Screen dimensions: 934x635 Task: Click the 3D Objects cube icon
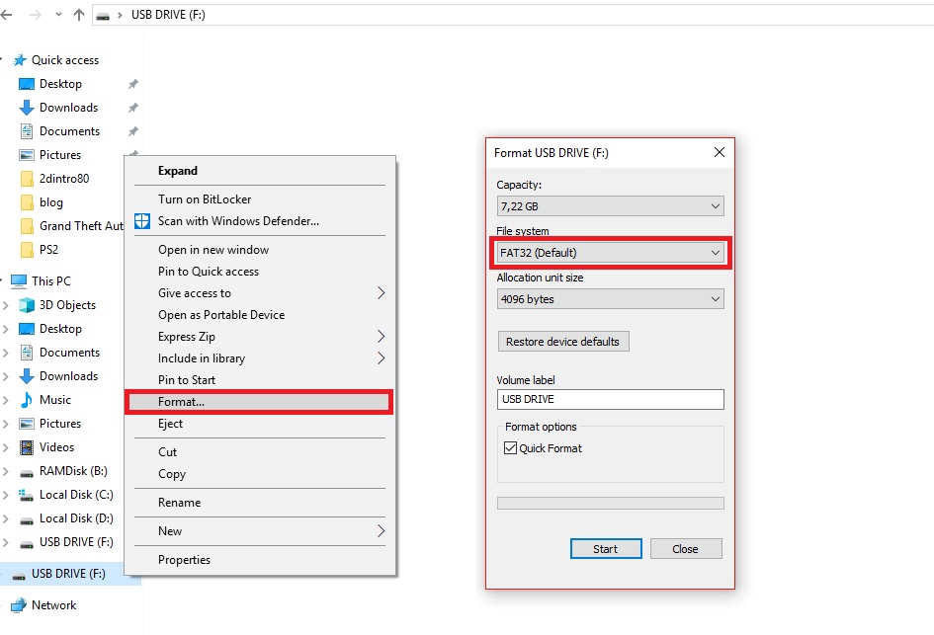click(x=27, y=305)
